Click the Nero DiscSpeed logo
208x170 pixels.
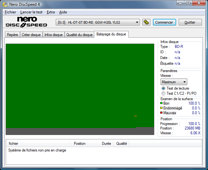coord(26,22)
